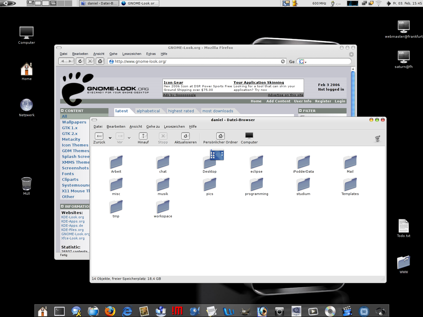Screen dimensions: 423x317
Task: Open Persönlicher Ordner home icon
Action: [x=221, y=136]
